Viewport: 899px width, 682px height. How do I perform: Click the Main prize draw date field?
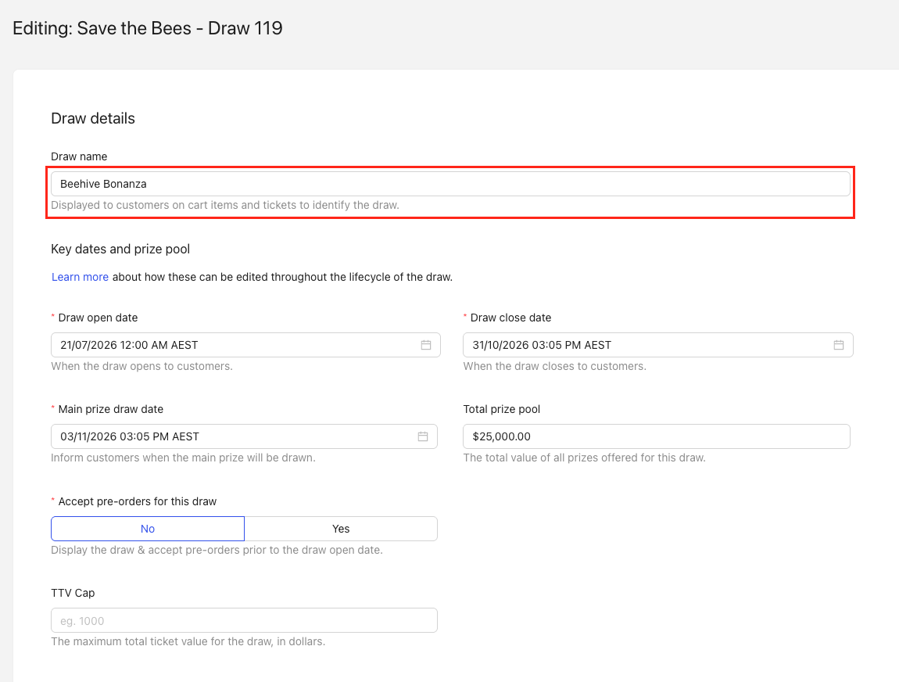tap(244, 436)
